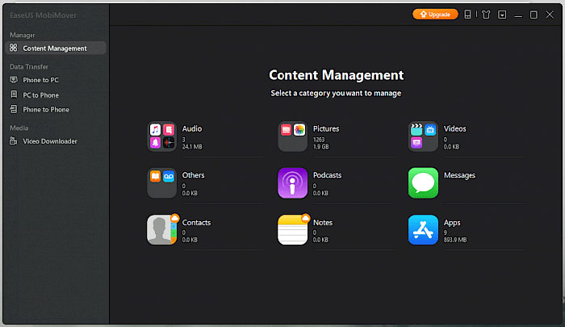Click the Apps label text
Image resolution: width=565 pixels, height=327 pixels.
[452, 223]
